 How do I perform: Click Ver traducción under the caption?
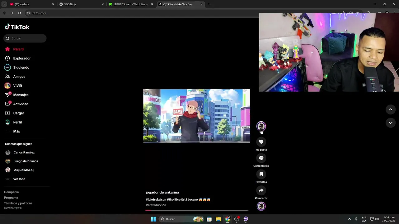tap(156, 205)
